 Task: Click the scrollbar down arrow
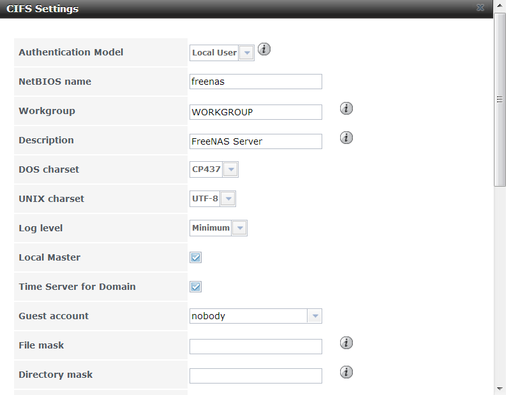500,389
